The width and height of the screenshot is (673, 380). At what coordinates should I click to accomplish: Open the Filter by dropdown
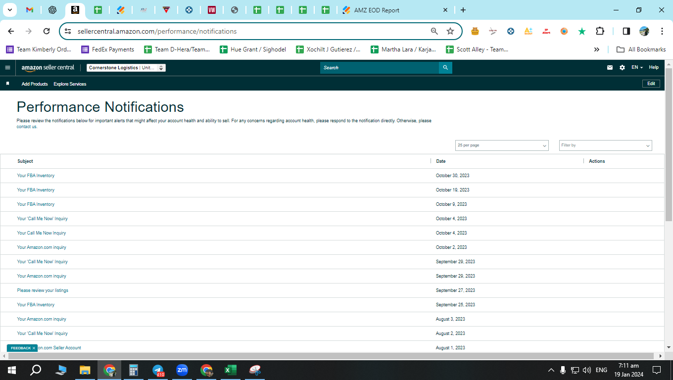(x=606, y=145)
